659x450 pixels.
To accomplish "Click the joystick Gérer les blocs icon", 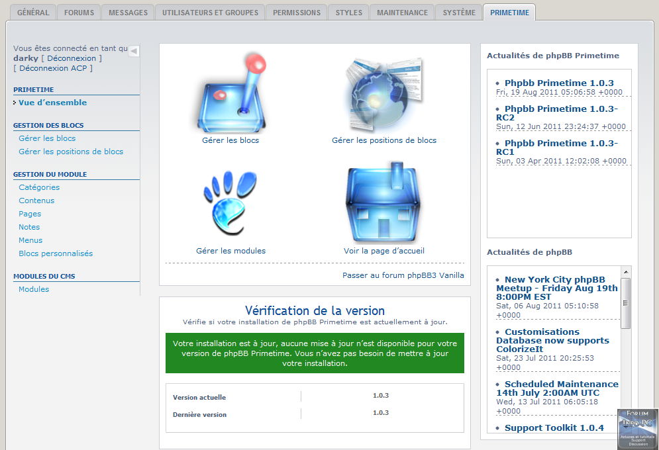I will pyautogui.click(x=231, y=91).
